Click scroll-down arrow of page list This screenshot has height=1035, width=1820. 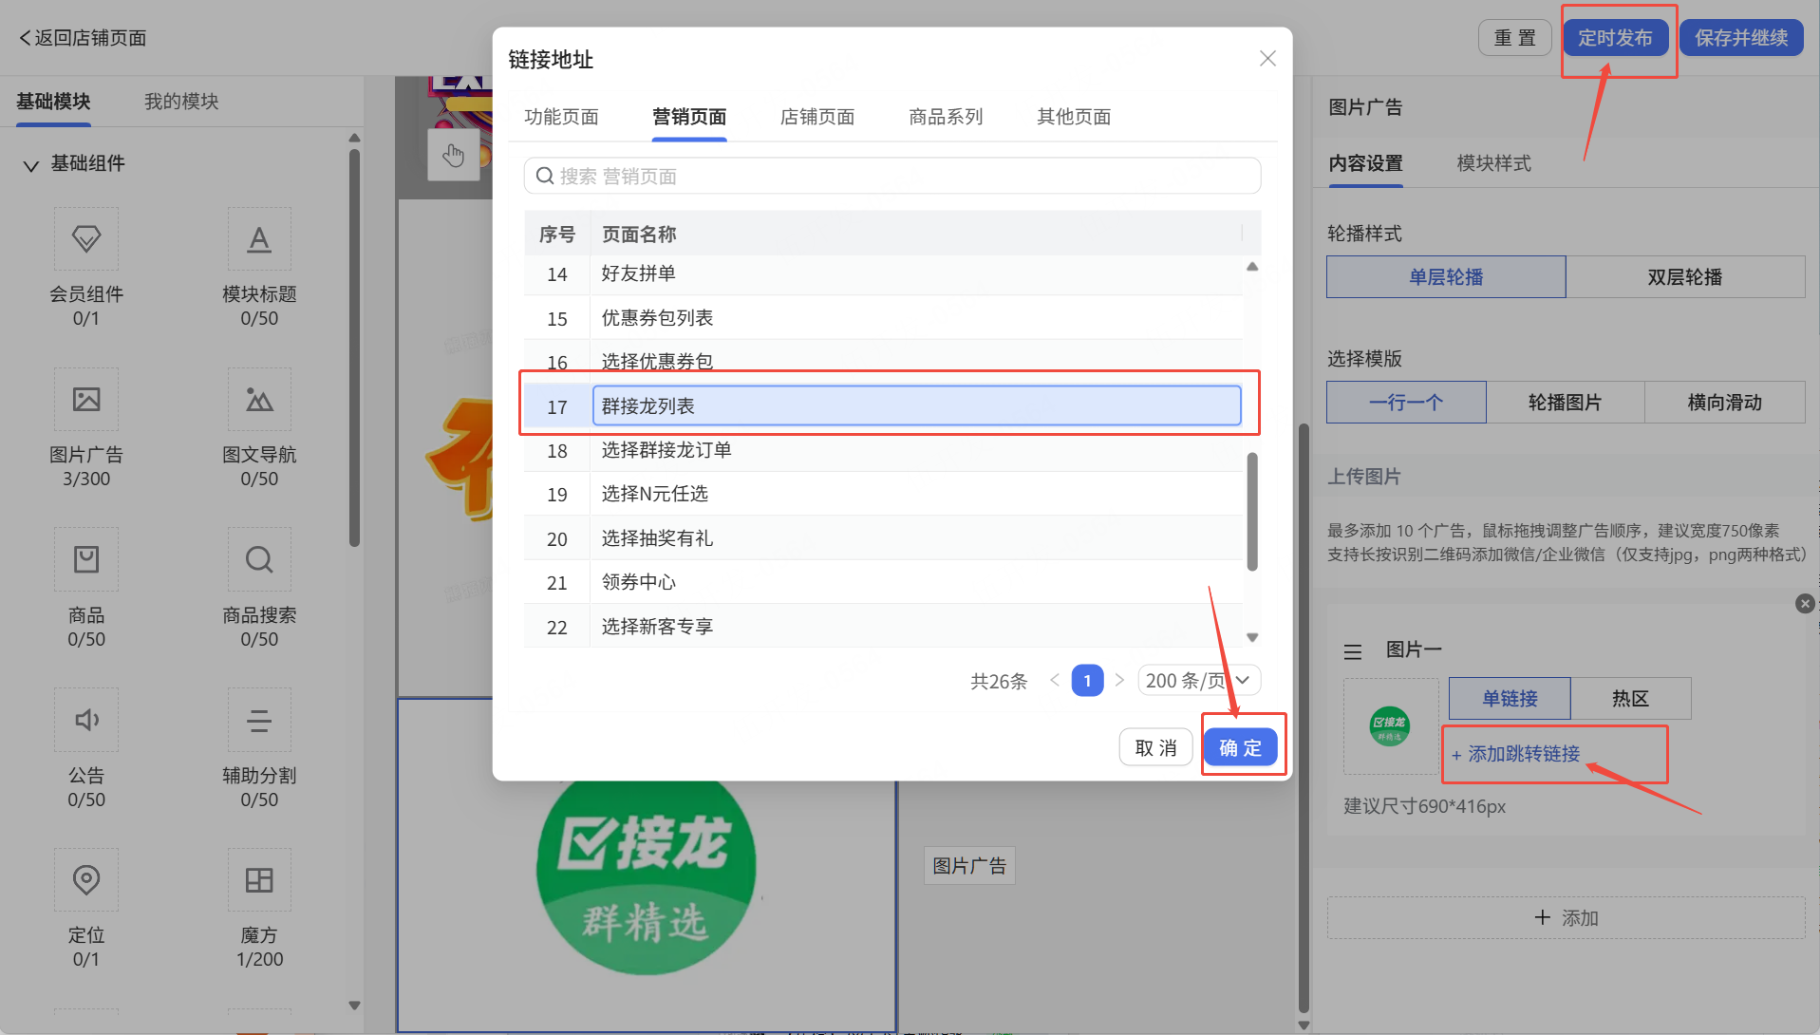pyautogui.click(x=1252, y=638)
